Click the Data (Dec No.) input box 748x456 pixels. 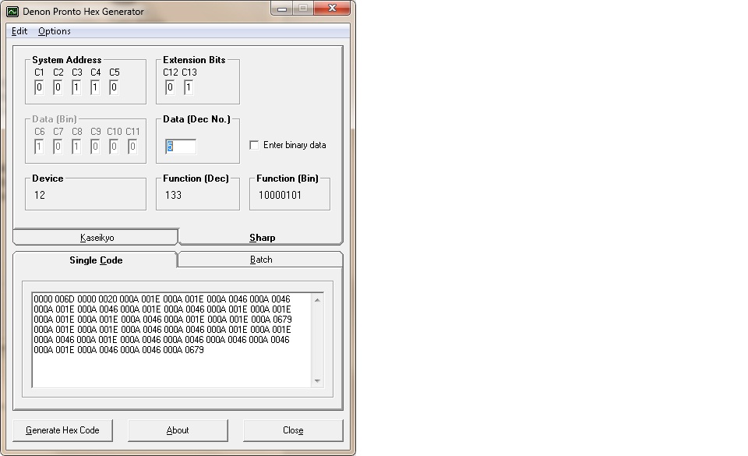181,147
